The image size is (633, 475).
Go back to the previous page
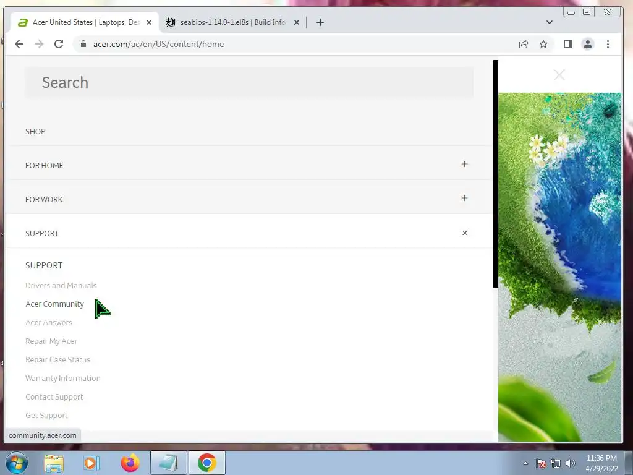[19, 44]
